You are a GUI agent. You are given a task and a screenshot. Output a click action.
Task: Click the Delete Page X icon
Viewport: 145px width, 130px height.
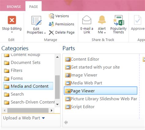51,32
